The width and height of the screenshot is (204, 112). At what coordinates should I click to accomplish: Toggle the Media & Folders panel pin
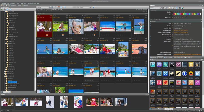(35, 7)
